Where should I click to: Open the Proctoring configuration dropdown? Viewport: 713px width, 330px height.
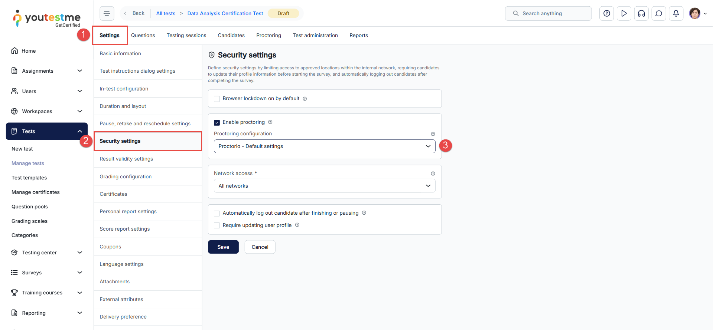(324, 146)
